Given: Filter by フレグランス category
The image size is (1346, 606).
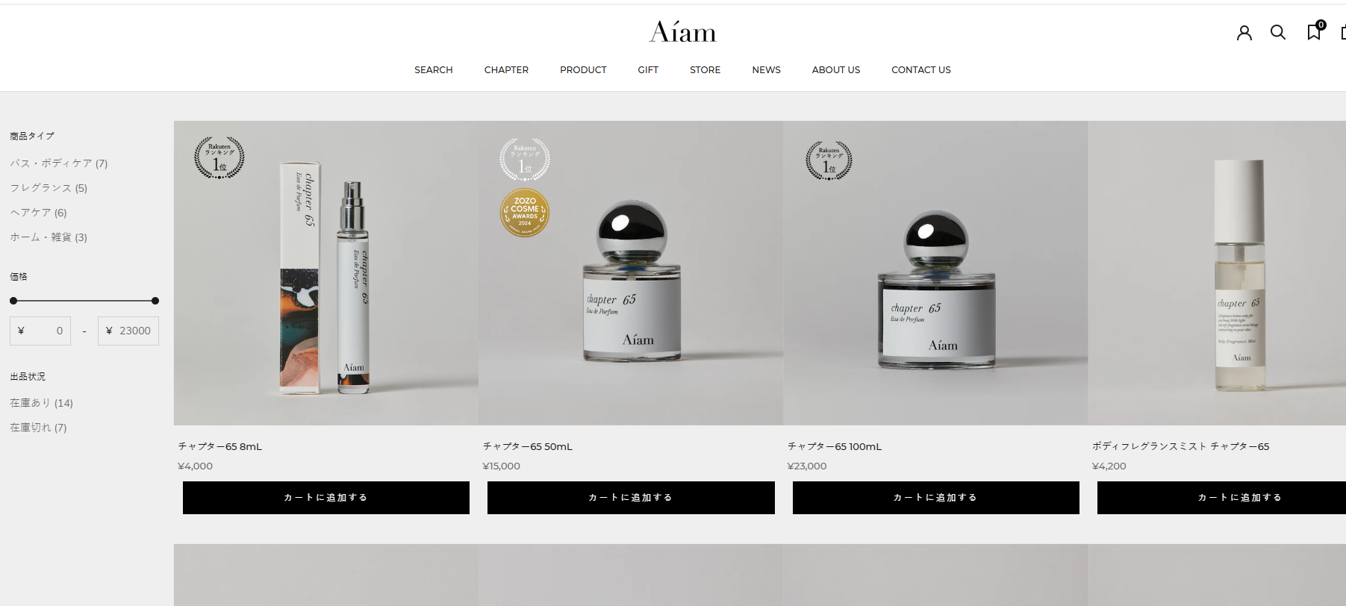Looking at the screenshot, I should pos(49,187).
